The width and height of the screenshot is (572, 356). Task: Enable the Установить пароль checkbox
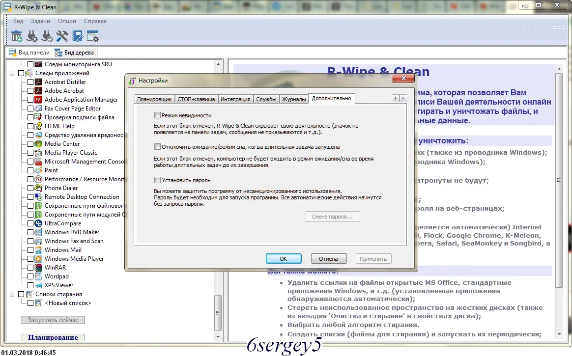point(157,180)
